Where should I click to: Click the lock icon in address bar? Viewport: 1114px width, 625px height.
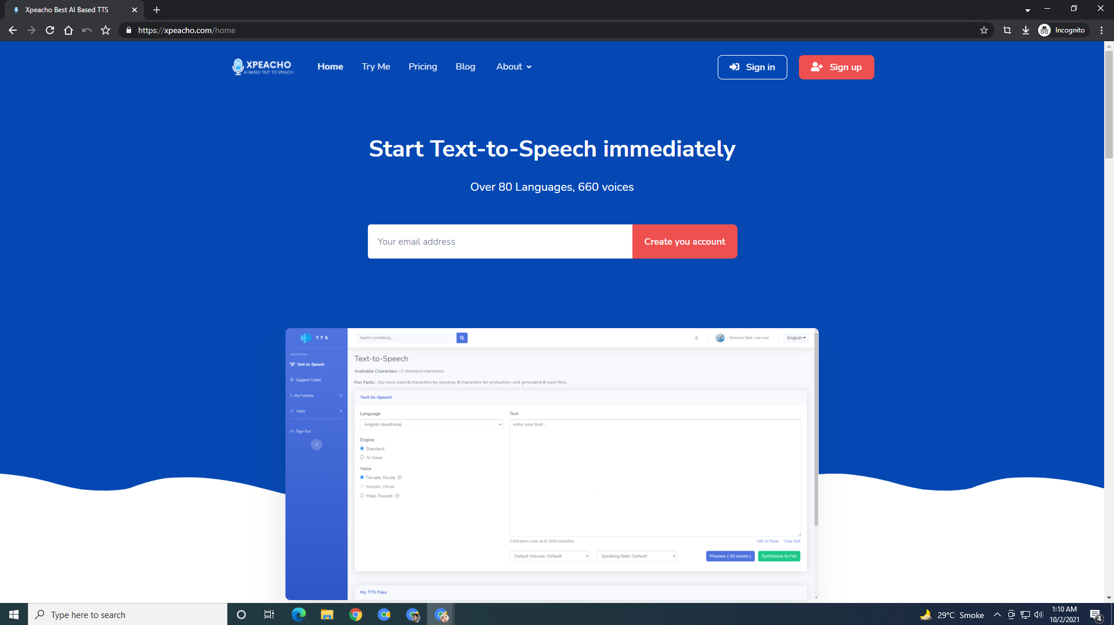tap(129, 30)
